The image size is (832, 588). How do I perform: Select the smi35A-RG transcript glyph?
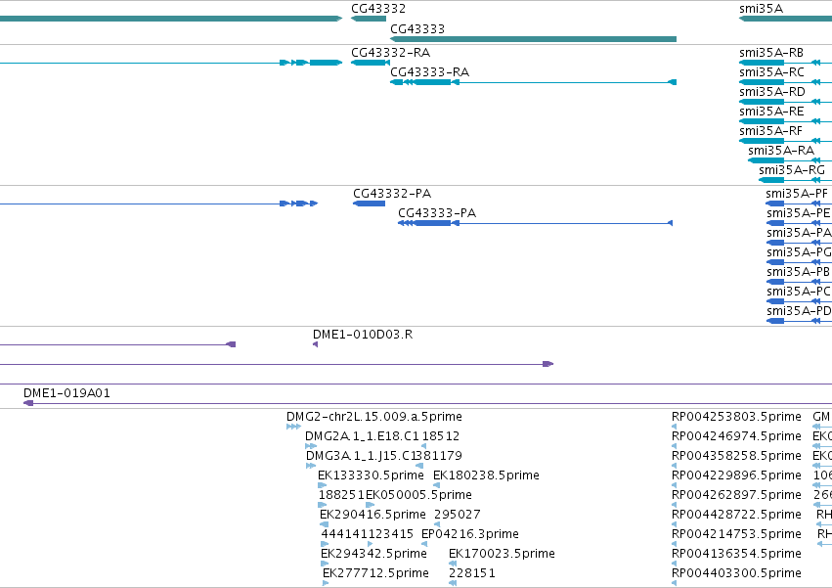(x=796, y=180)
